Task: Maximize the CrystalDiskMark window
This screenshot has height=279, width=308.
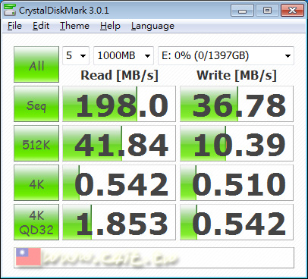Action: click(x=267, y=11)
